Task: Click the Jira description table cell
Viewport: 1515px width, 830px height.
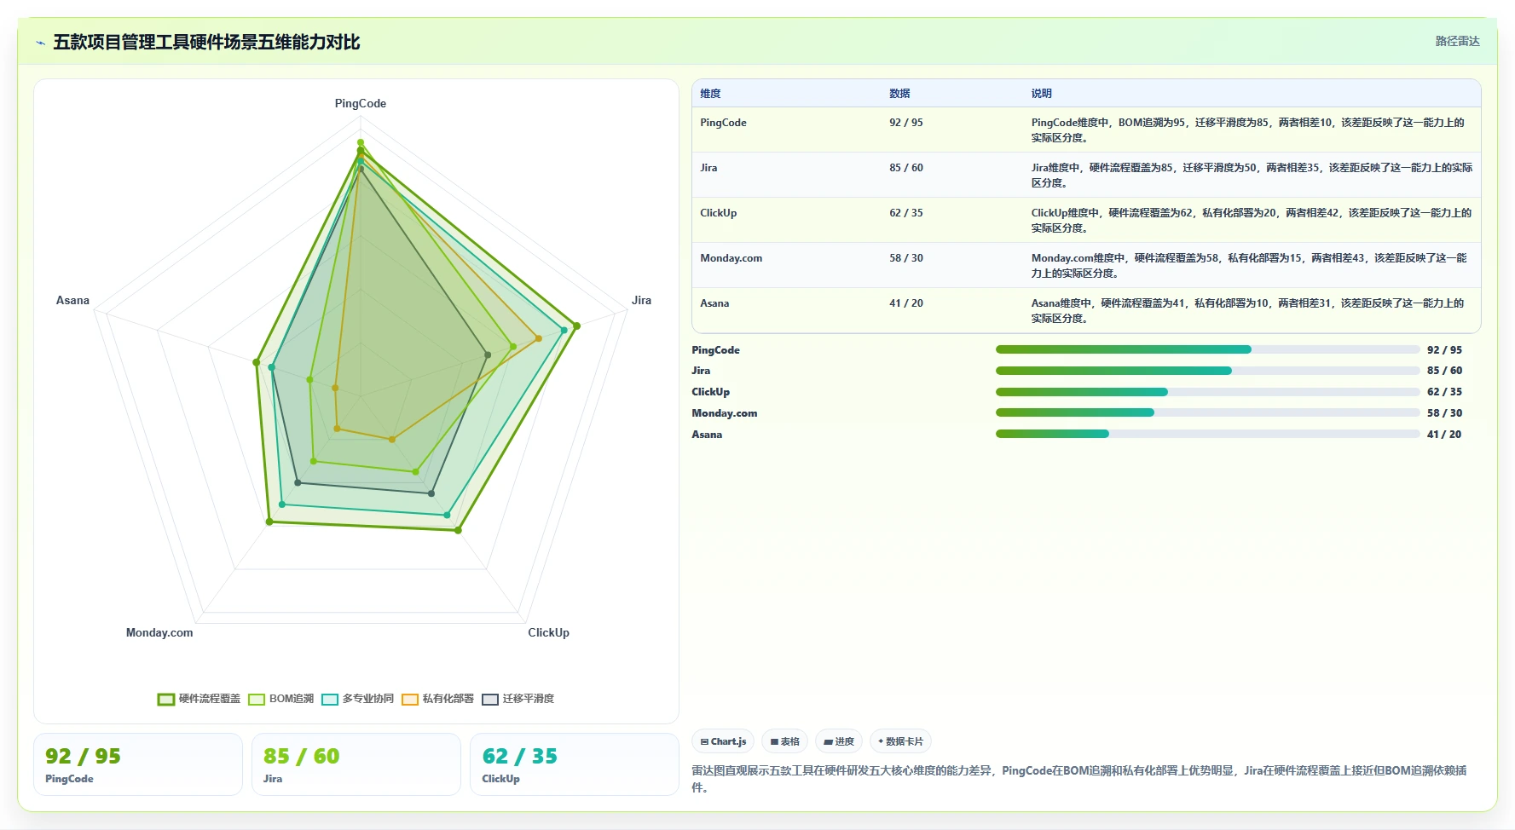Action: (x=1252, y=176)
